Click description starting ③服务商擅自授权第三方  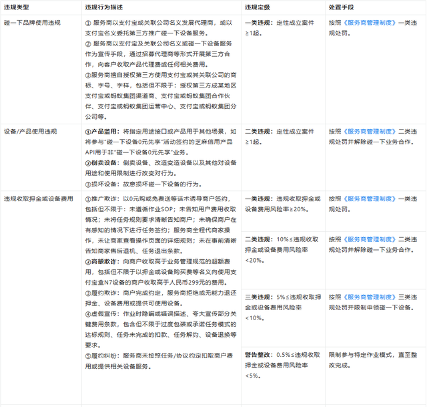[x=161, y=96]
